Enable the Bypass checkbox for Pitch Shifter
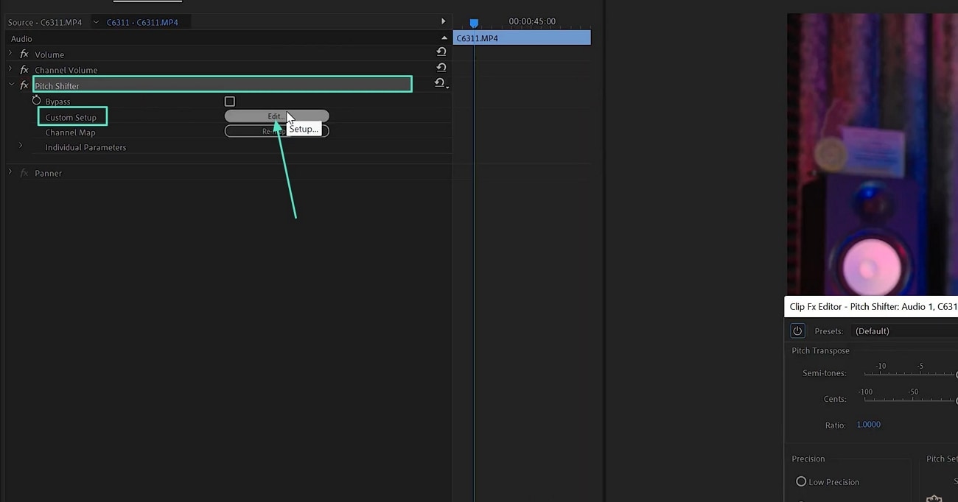This screenshot has width=958, height=502. (230, 101)
